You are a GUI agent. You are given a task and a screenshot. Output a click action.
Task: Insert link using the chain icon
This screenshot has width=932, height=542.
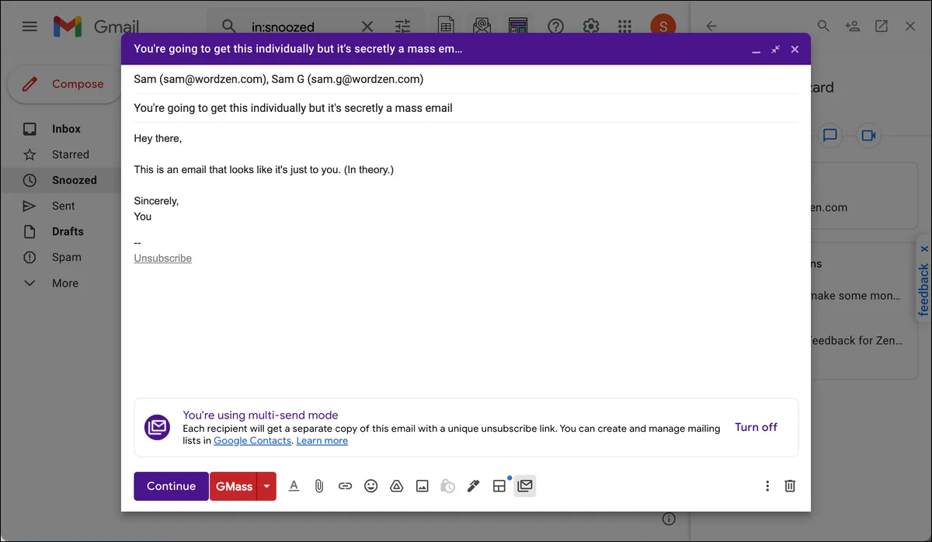(345, 486)
